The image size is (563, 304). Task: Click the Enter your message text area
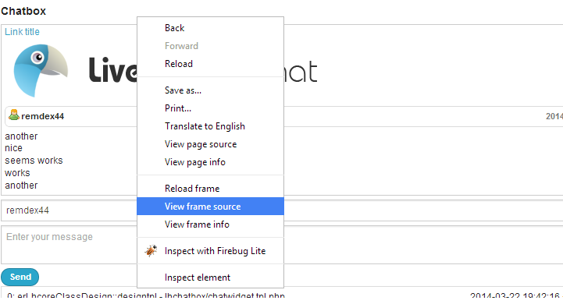pyautogui.click(x=281, y=245)
